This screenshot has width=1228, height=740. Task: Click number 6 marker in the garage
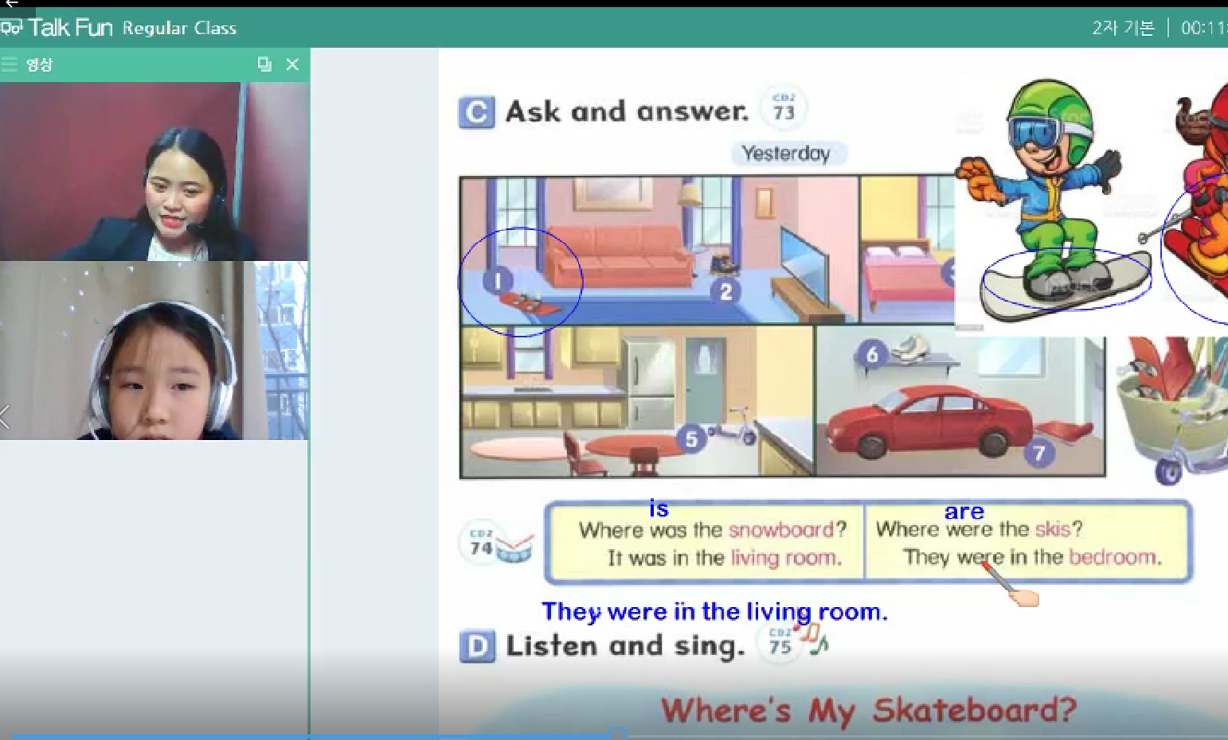[x=871, y=355]
